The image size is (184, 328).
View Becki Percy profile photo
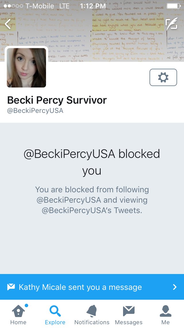pos(26,68)
